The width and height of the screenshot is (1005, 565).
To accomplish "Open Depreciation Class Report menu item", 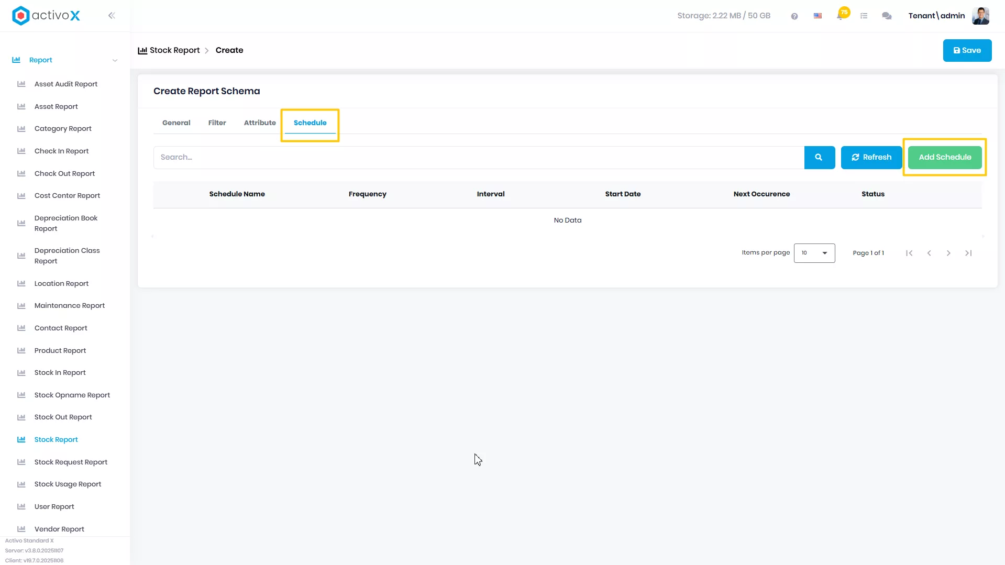I will [67, 256].
